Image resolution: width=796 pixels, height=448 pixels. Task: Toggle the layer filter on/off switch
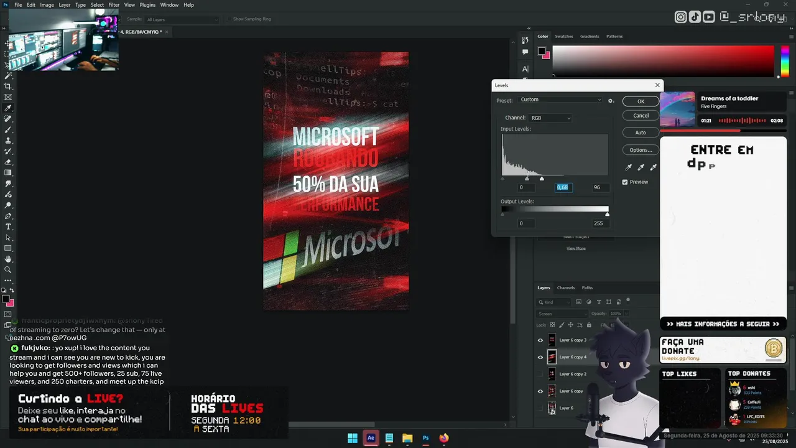click(629, 301)
